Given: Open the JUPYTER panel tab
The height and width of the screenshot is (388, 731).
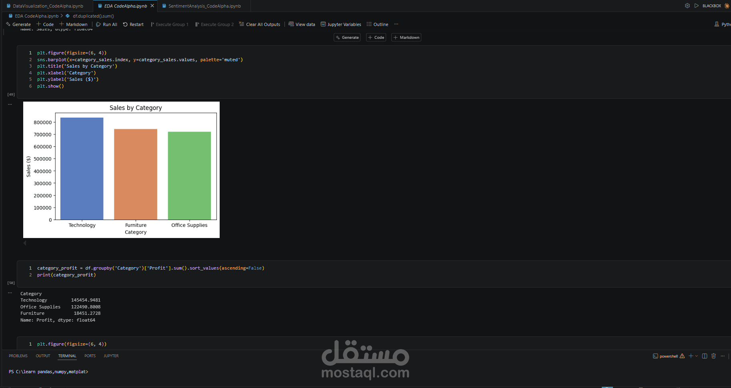Looking at the screenshot, I should pos(111,356).
